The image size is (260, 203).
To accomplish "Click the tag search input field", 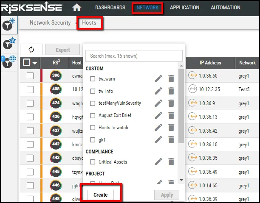I will (134, 56).
